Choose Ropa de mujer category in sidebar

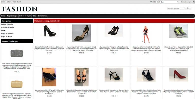click(x=7, y=37)
